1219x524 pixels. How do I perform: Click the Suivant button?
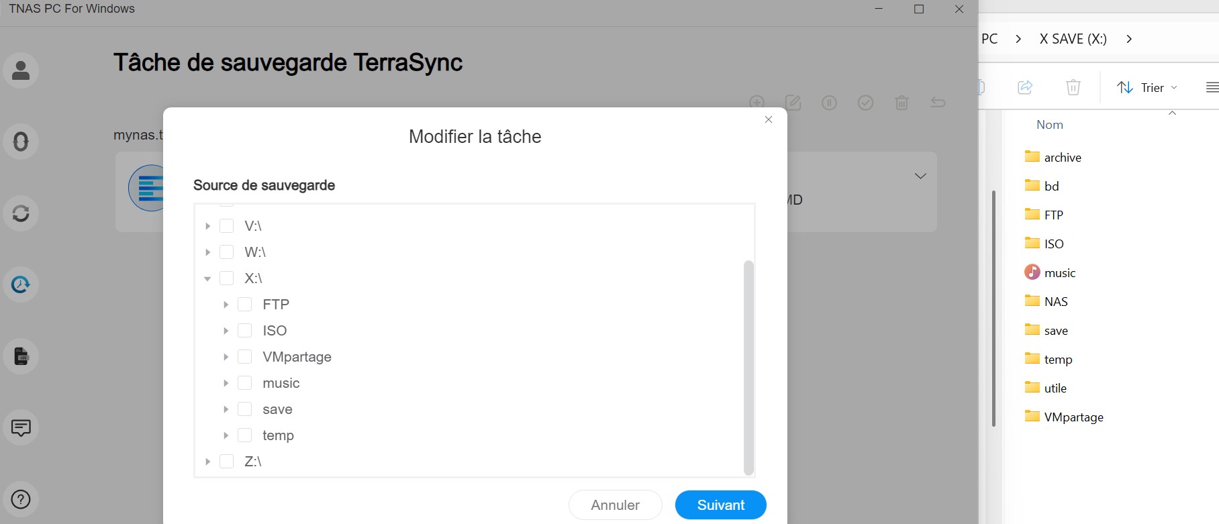tap(721, 505)
